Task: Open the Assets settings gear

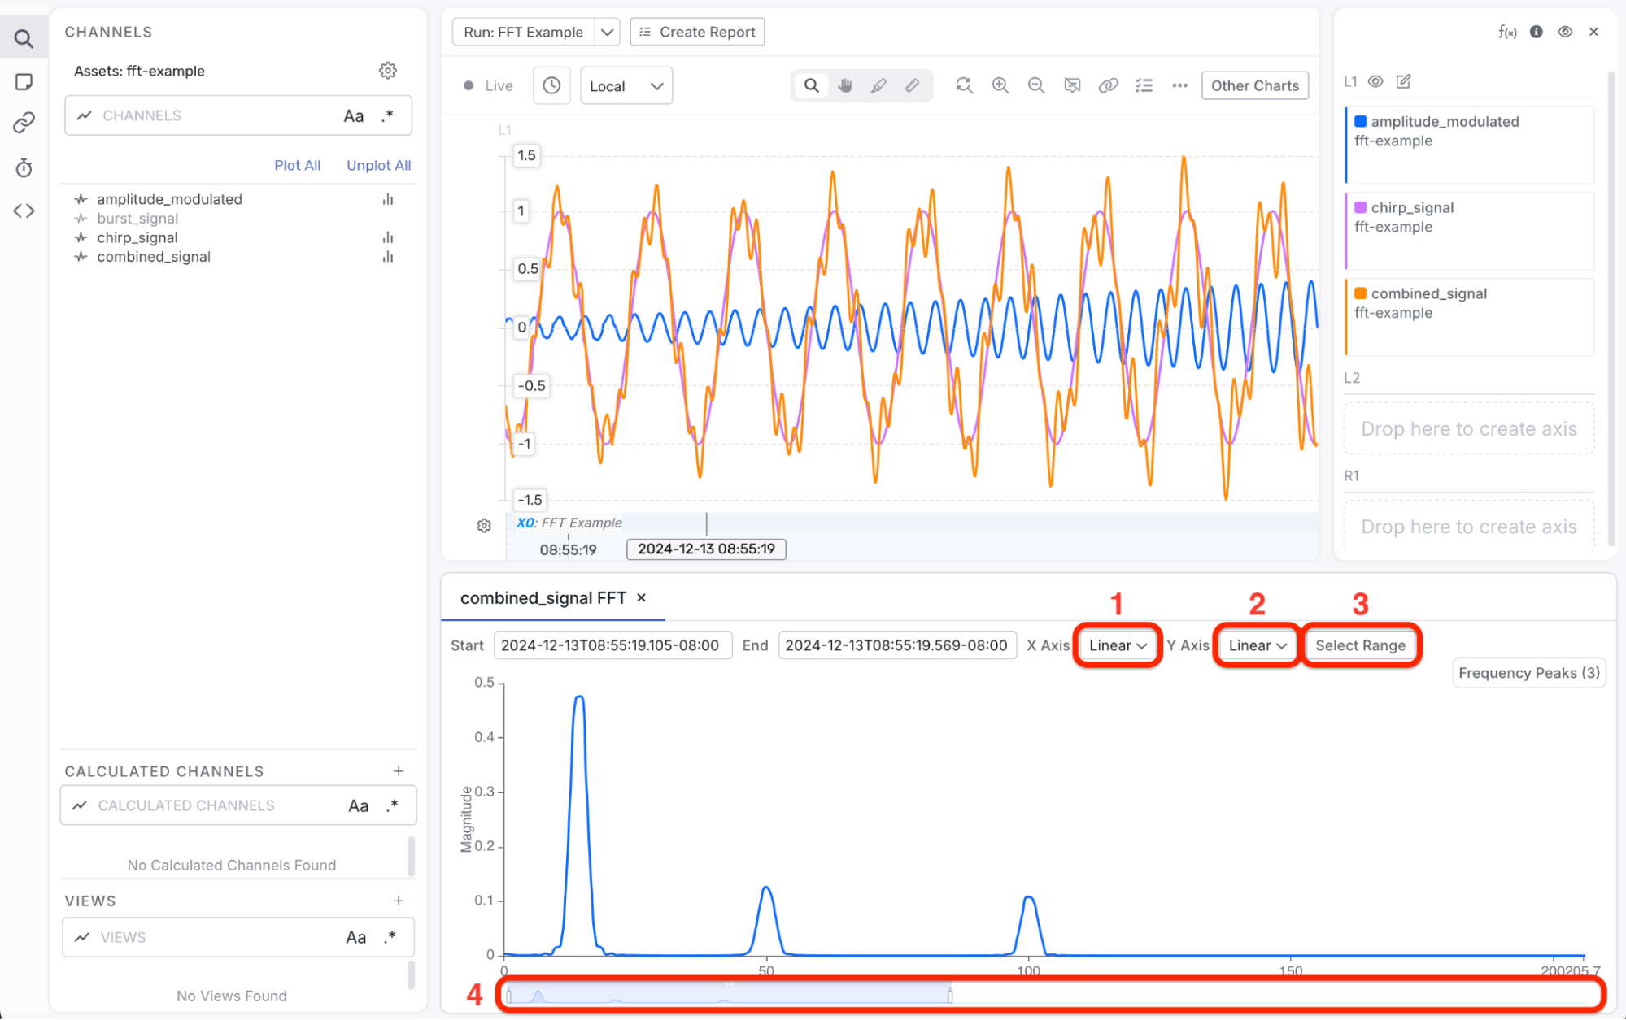Action: 388,71
